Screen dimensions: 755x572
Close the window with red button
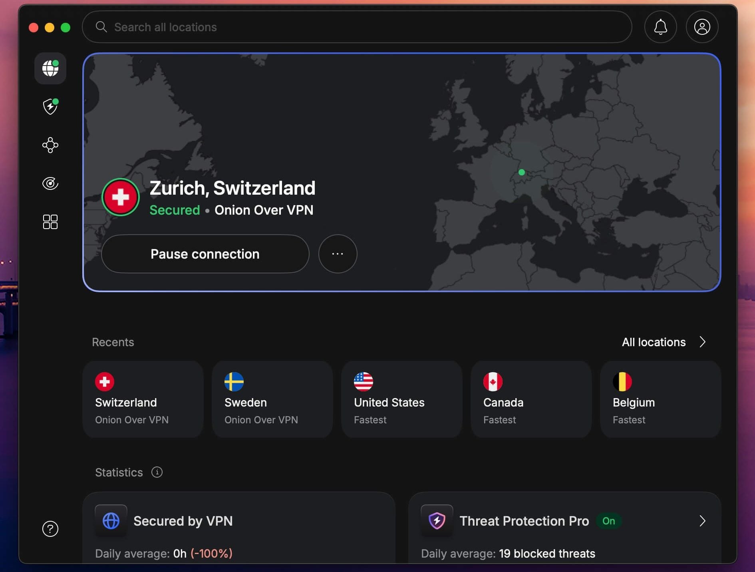(x=34, y=27)
